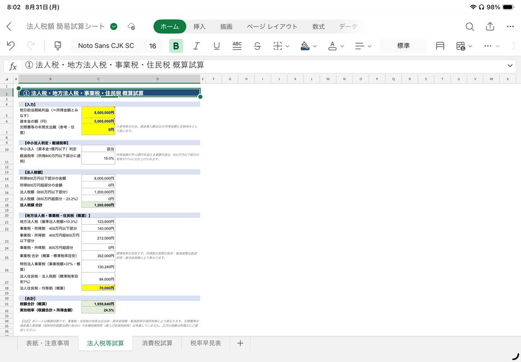Apply font color letter A

332,46
